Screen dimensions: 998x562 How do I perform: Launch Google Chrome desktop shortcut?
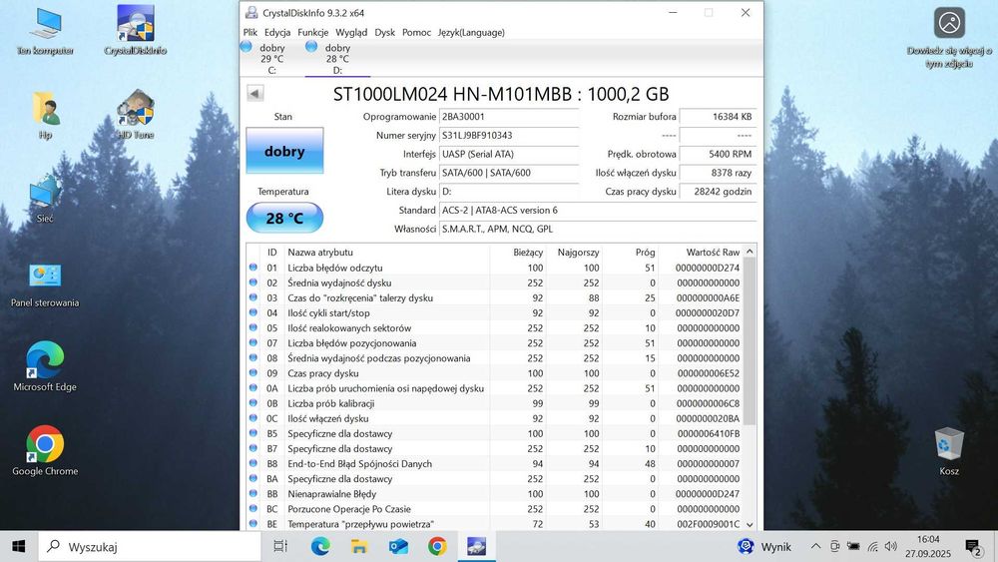click(45, 451)
